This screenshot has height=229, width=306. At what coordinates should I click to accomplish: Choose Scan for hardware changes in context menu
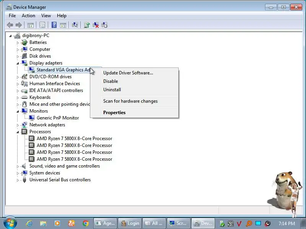click(x=135, y=101)
